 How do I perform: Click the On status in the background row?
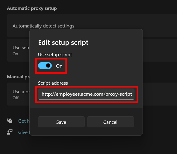pyautogui.click(x=15, y=54)
